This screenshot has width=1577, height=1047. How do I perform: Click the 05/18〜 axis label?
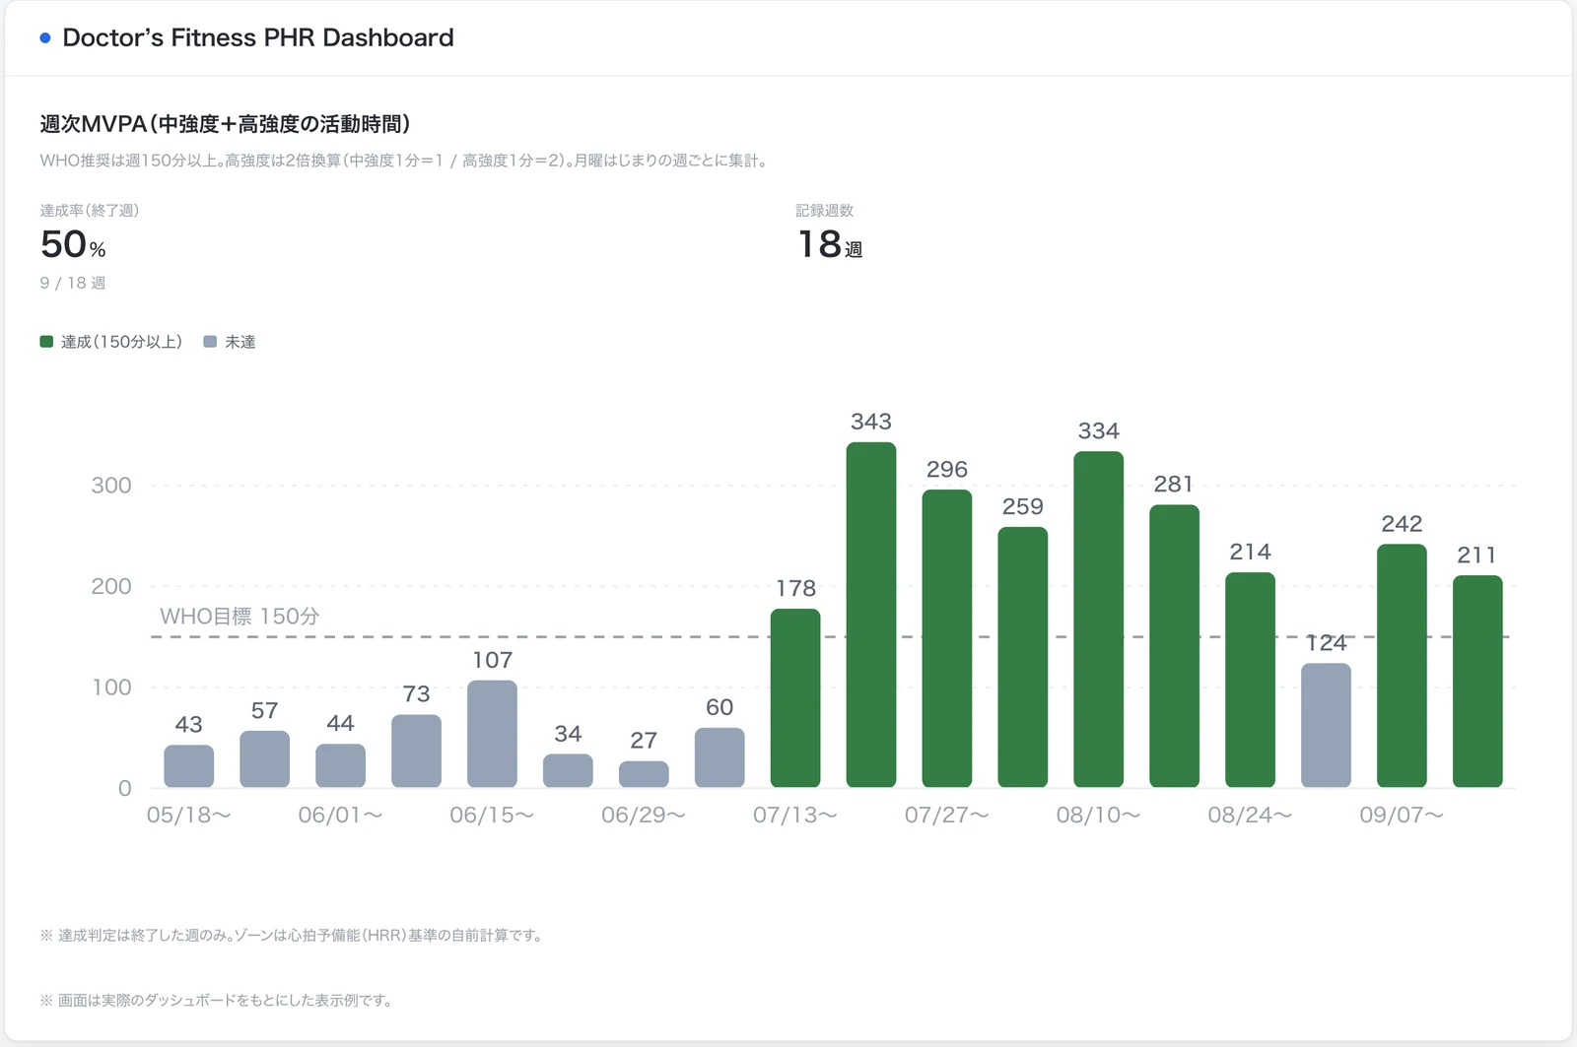point(189,816)
